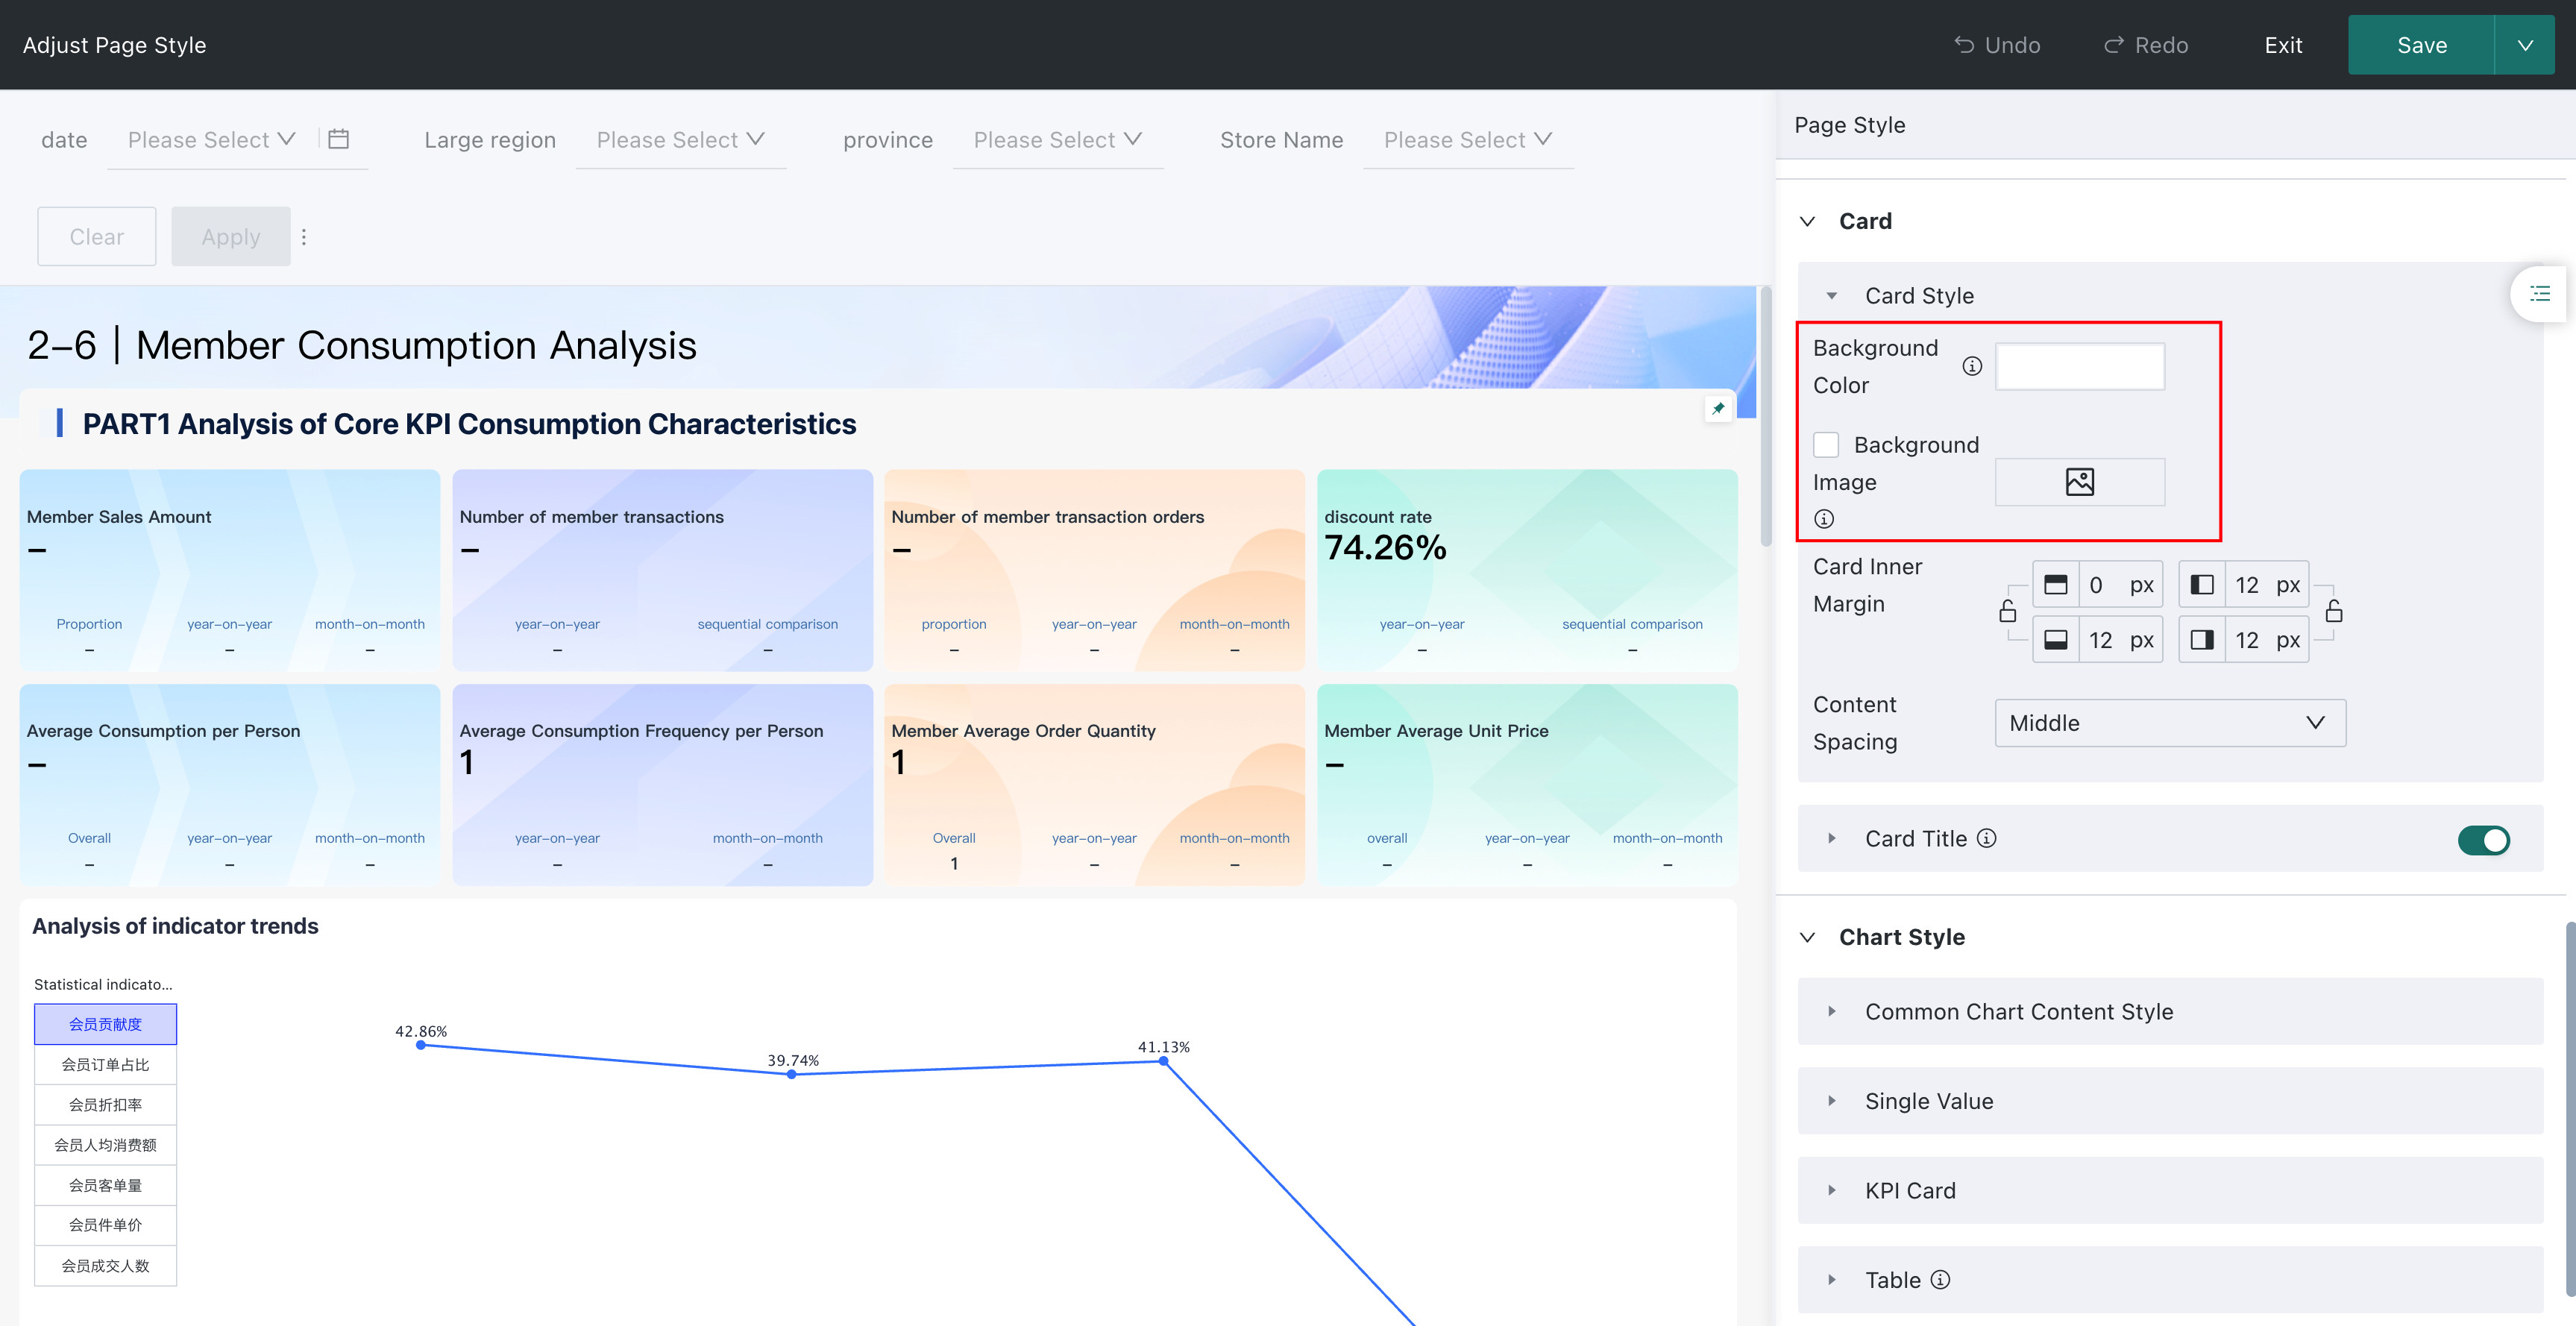Select the 会员折扣率 indicator
Image resolution: width=2576 pixels, height=1326 pixels.
[x=105, y=1104]
